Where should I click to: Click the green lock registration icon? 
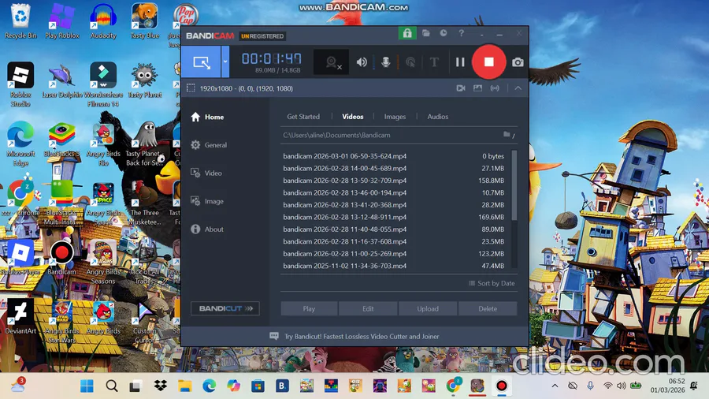(x=407, y=33)
